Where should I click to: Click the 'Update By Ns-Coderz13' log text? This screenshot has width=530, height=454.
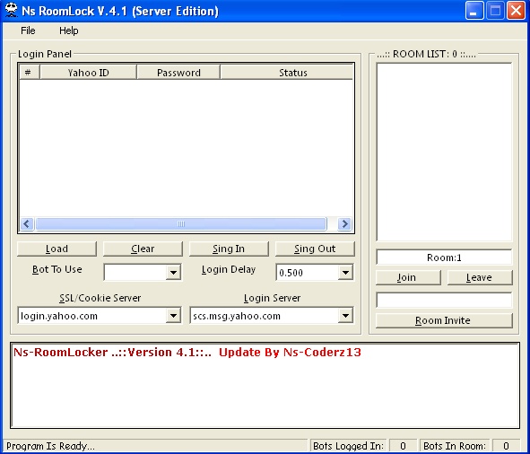click(290, 353)
